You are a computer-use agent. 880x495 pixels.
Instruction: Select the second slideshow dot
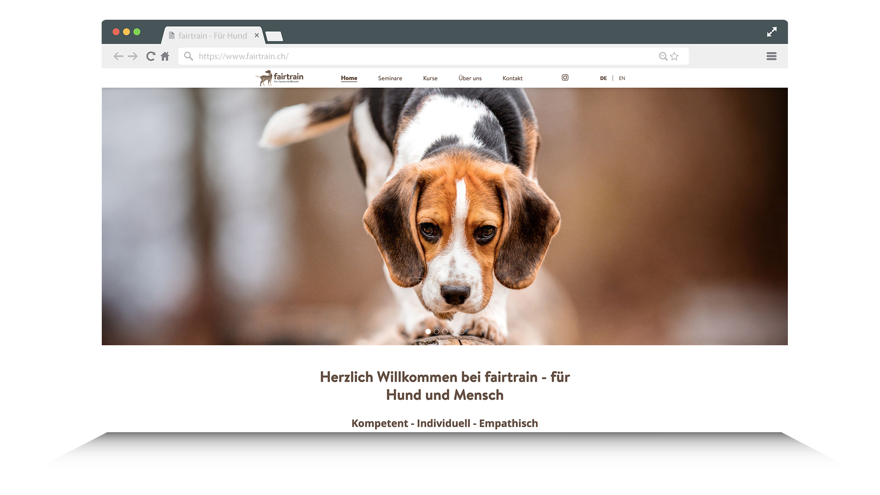click(436, 331)
